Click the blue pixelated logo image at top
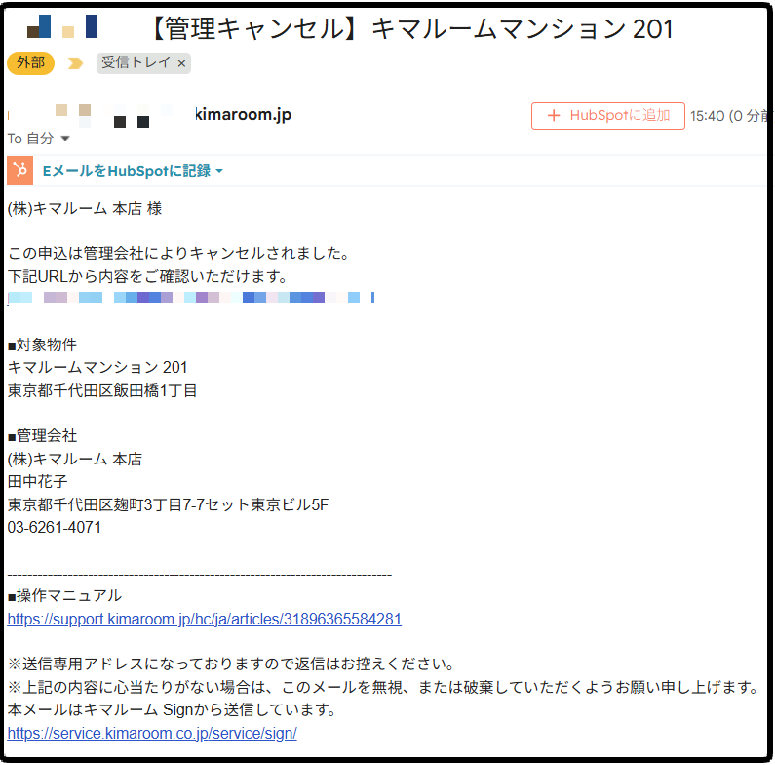Screen dimensions: 775x765 pos(62,26)
